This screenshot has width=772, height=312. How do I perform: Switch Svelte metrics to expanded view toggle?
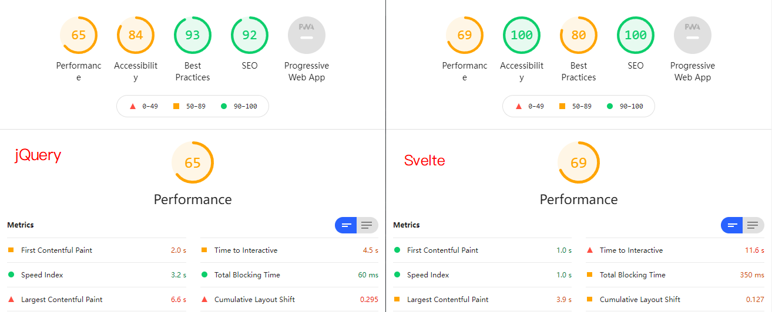click(x=753, y=225)
